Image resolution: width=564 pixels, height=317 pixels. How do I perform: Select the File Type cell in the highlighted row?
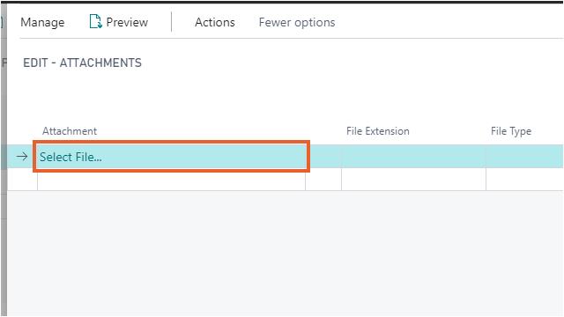click(524, 157)
